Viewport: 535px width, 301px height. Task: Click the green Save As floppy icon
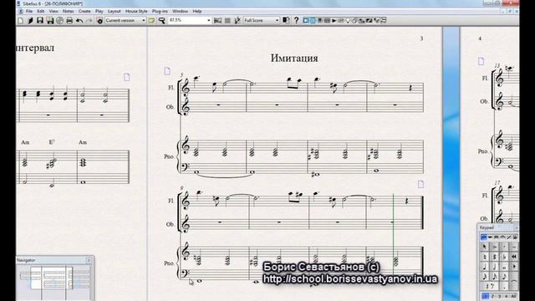pos(50,20)
